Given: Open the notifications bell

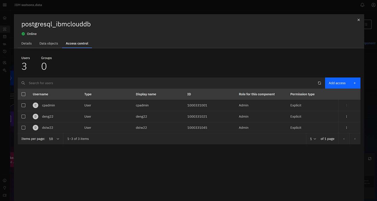Looking at the screenshot, I should coord(362,5).
